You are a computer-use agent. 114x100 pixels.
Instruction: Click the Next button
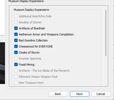(79, 94)
